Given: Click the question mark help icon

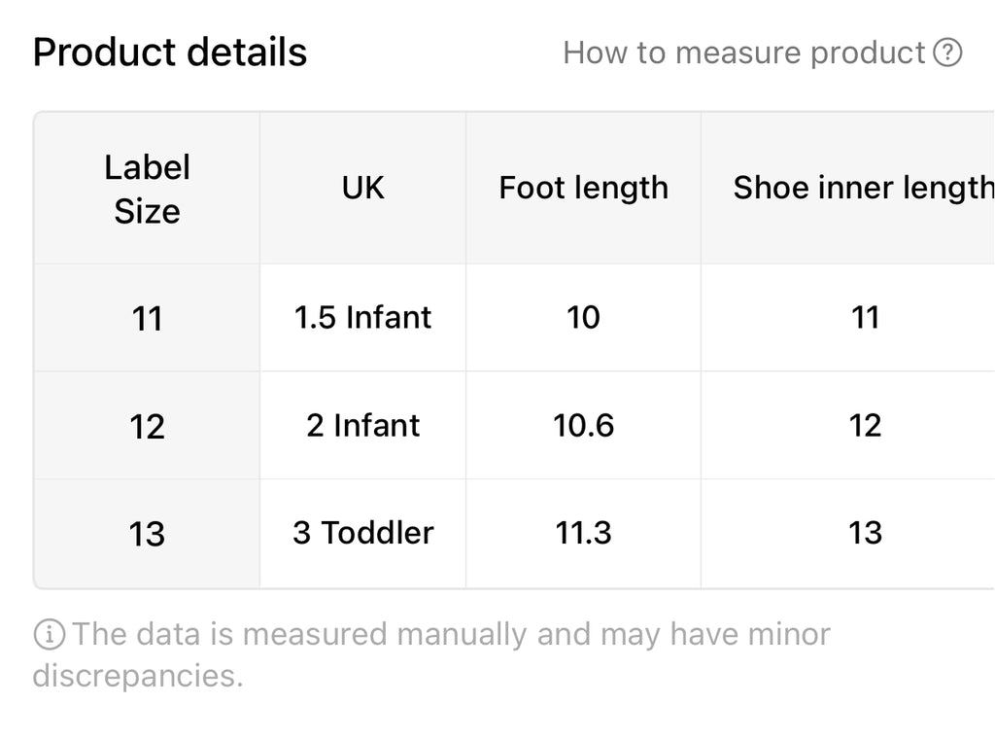Looking at the screenshot, I should click(x=947, y=53).
